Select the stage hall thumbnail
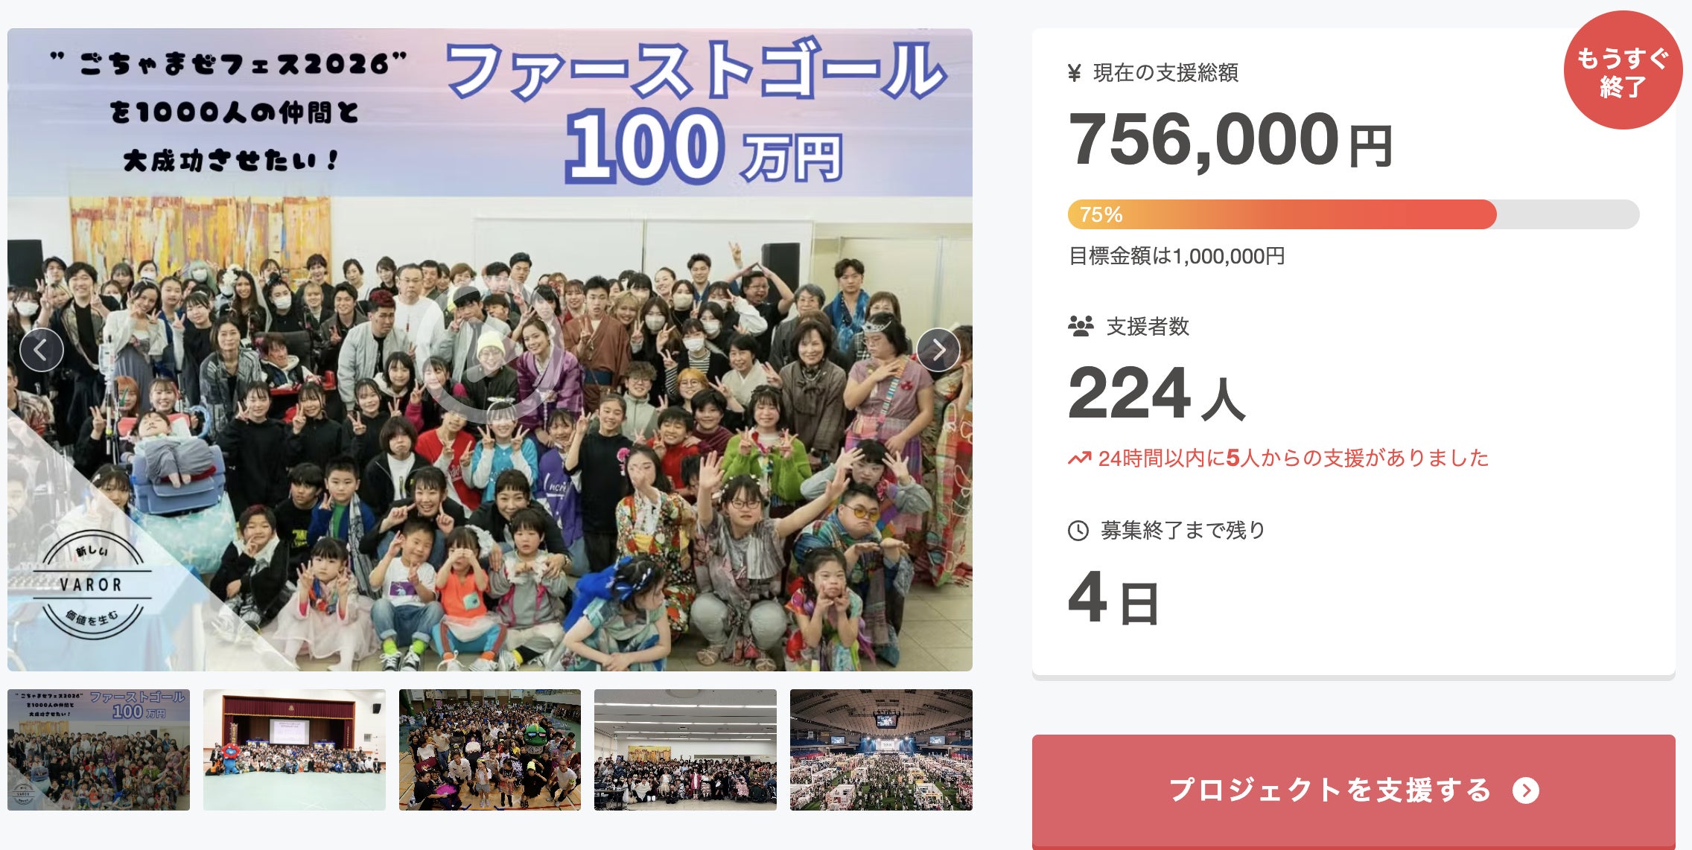 pyautogui.click(x=294, y=750)
